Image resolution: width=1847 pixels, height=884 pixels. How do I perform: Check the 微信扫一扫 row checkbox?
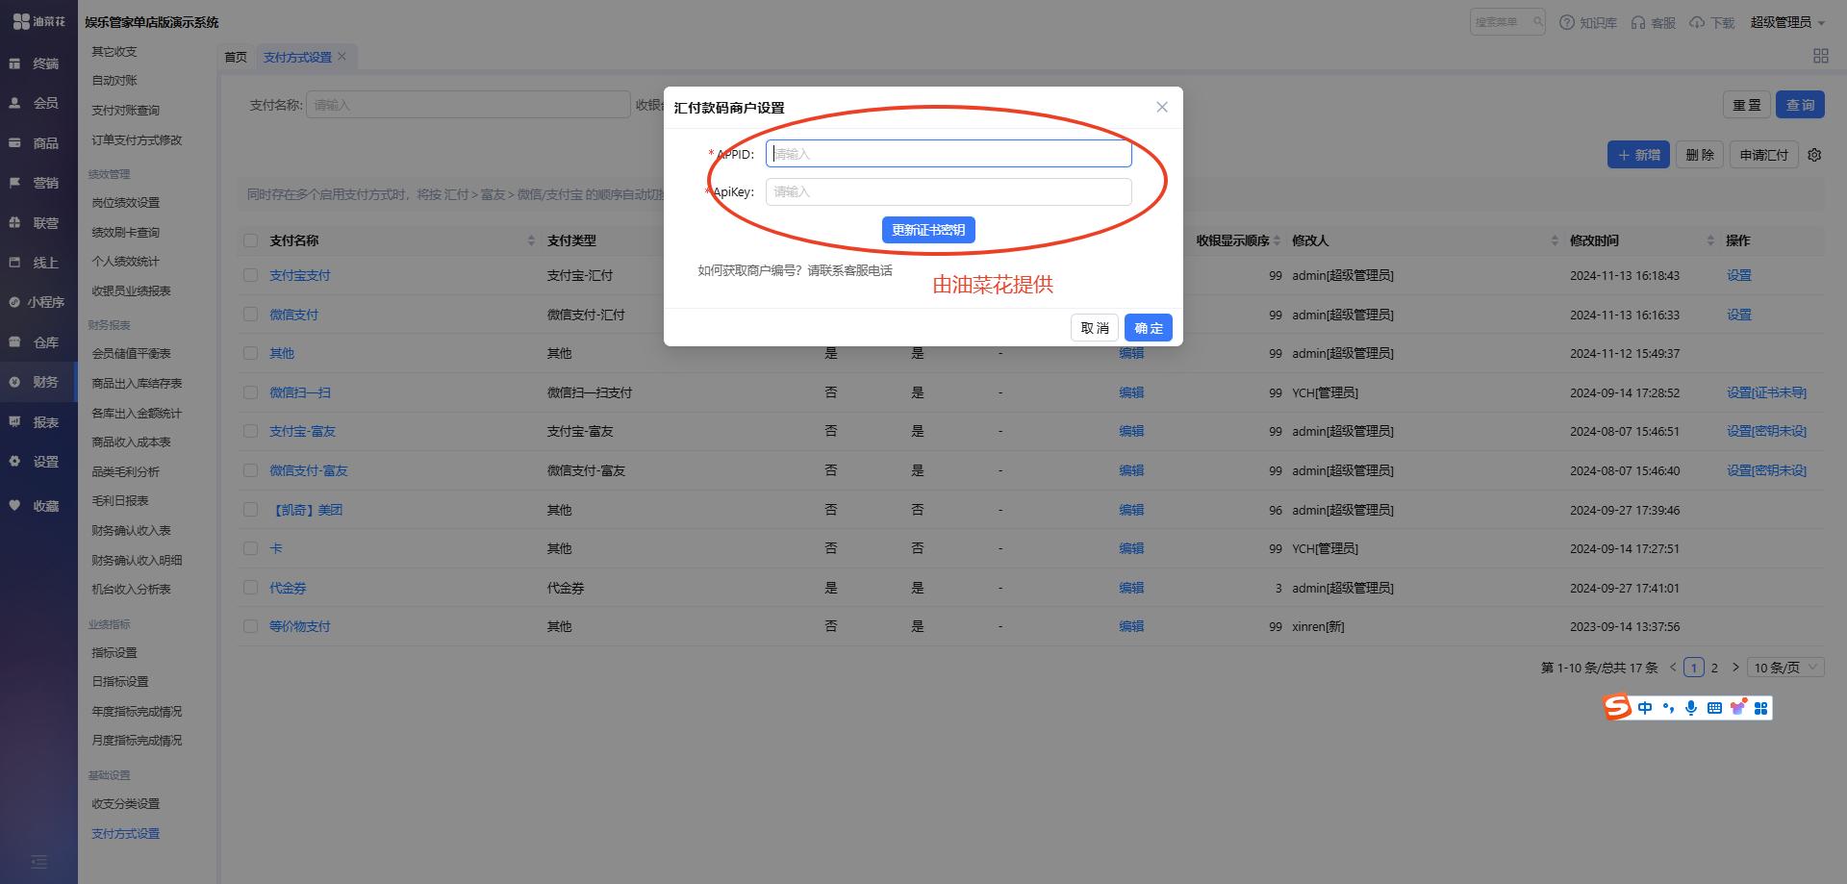click(x=250, y=392)
